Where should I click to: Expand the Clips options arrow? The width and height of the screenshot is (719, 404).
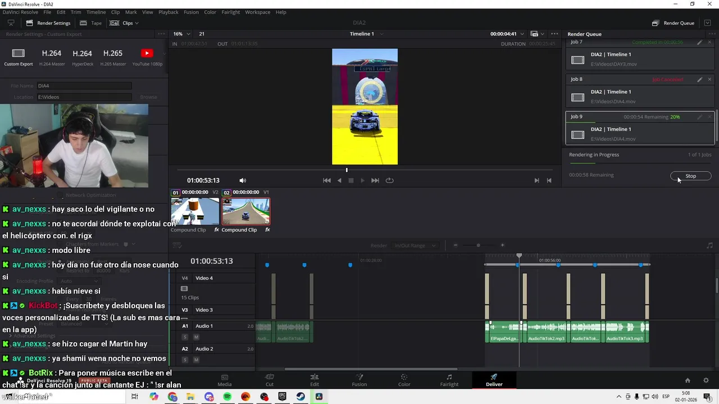136,23
